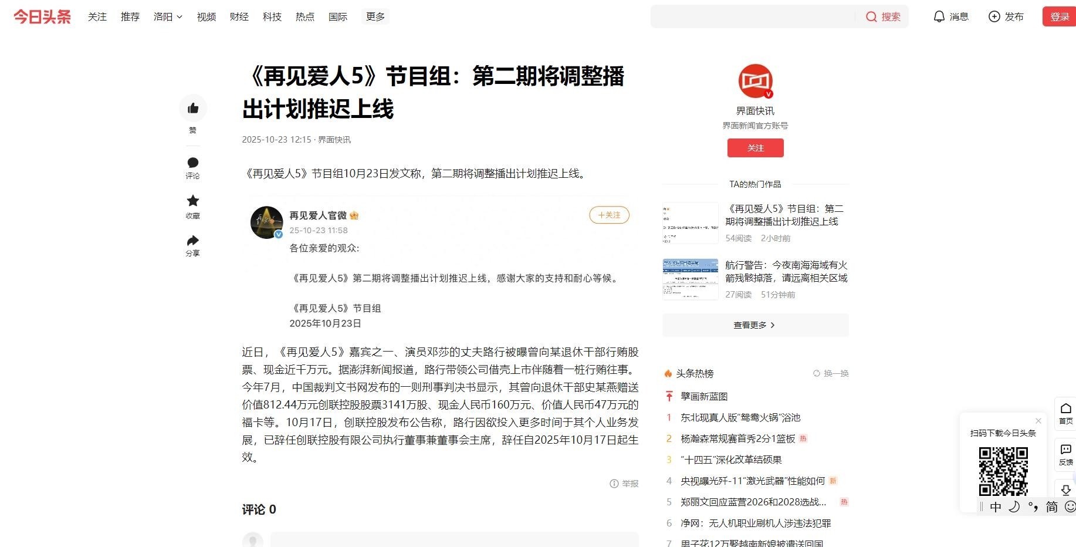Share the article using the arrow icon
1076x547 pixels.
(x=193, y=241)
